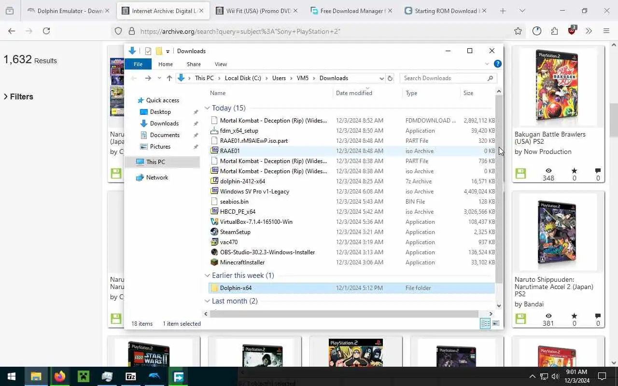Open 7-Zip from the taskbar
This screenshot has width=618, height=386.
click(131, 376)
